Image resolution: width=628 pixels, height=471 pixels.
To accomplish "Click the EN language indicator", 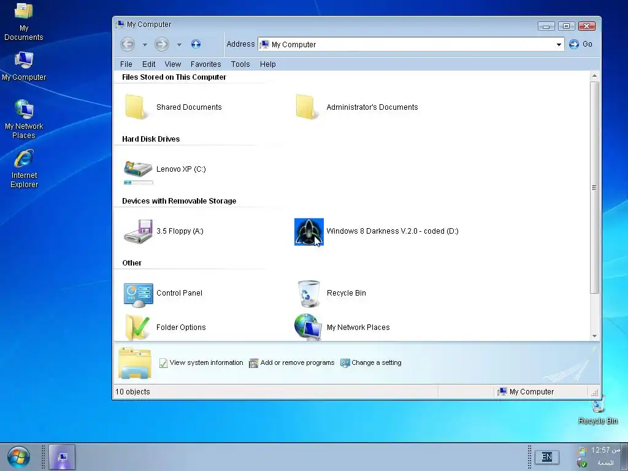I will pyautogui.click(x=546, y=457).
